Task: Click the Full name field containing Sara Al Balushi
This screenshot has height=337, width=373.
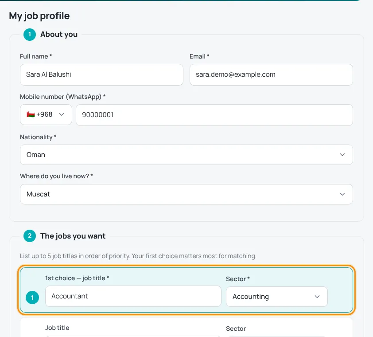Action: [x=101, y=74]
